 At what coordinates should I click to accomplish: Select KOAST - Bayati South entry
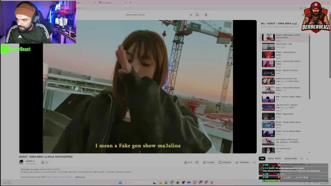(x=284, y=116)
